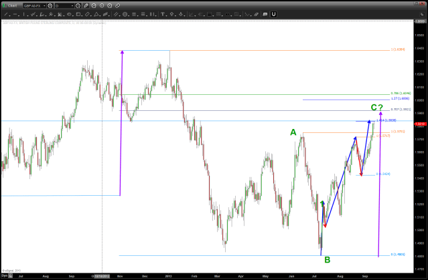The width and height of the screenshot is (428, 280).
Task: Select the Fibonacci circles tool
Action: click(x=125, y=14)
